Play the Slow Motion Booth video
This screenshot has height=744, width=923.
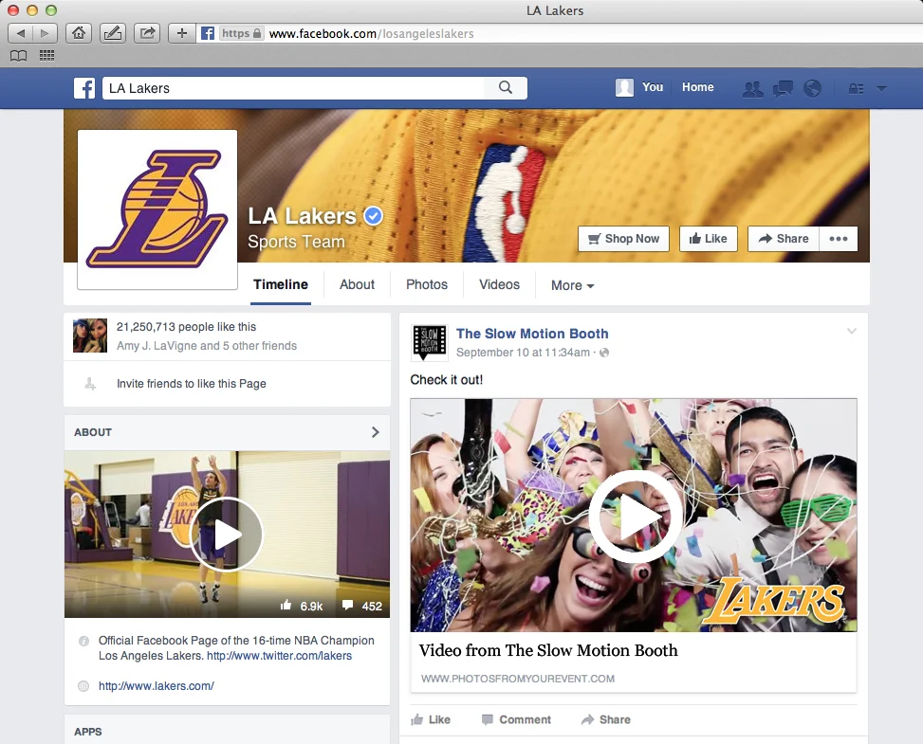pos(636,517)
